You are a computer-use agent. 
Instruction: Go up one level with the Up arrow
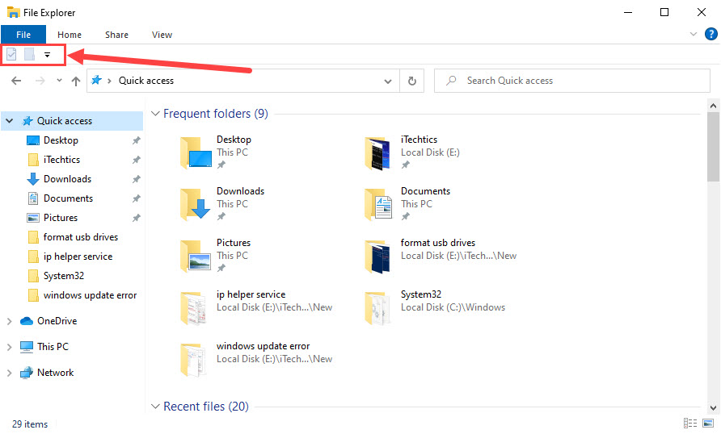(76, 81)
